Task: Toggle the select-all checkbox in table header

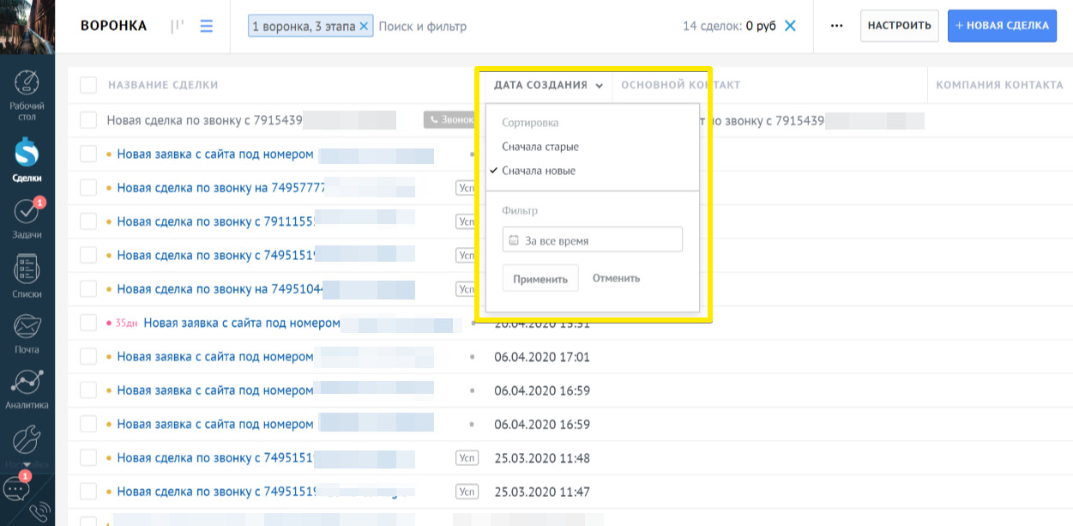Action: [88, 85]
